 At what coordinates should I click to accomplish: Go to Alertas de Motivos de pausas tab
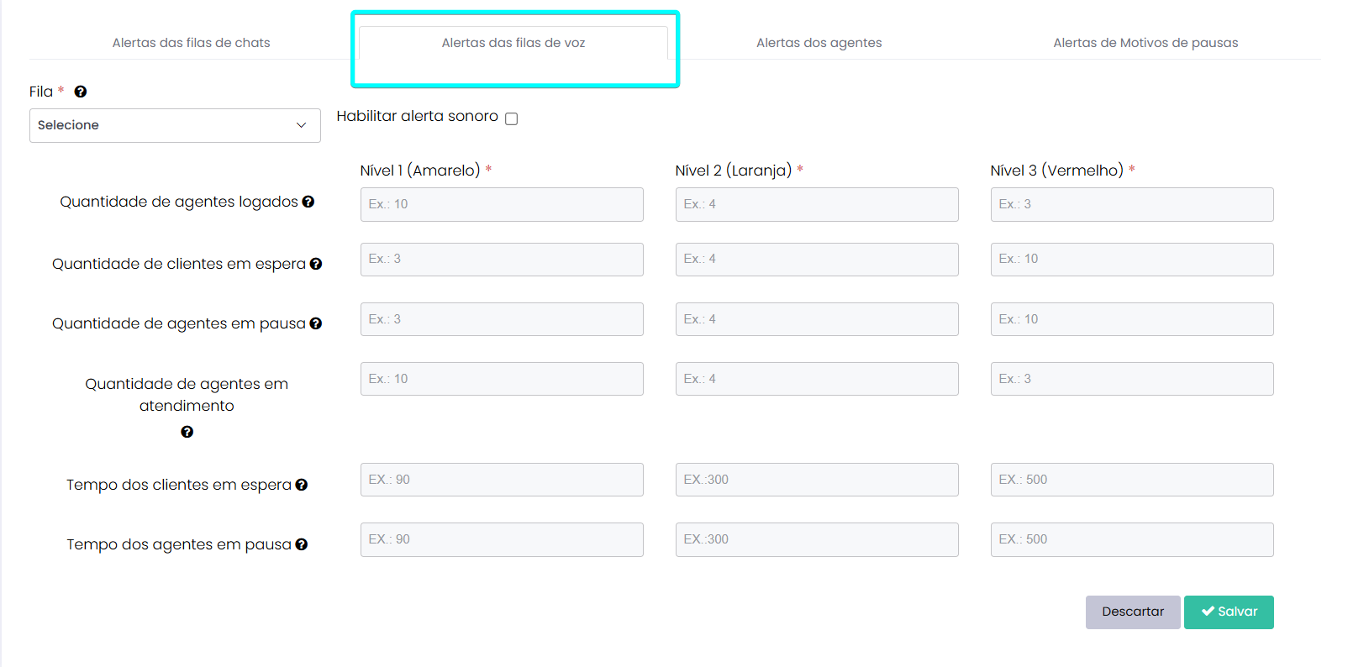[x=1145, y=43]
